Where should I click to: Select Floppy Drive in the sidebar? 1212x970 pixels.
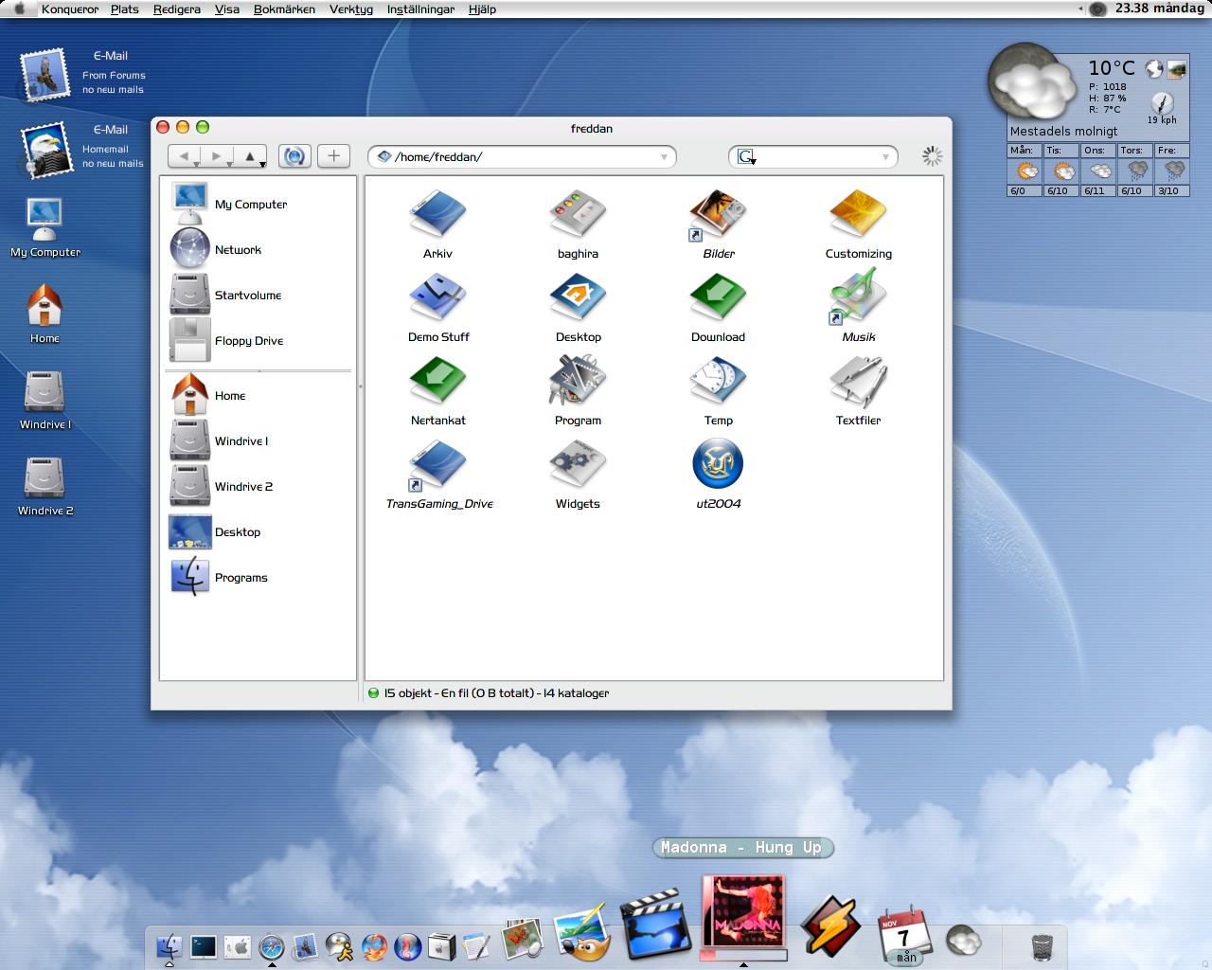(x=248, y=341)
